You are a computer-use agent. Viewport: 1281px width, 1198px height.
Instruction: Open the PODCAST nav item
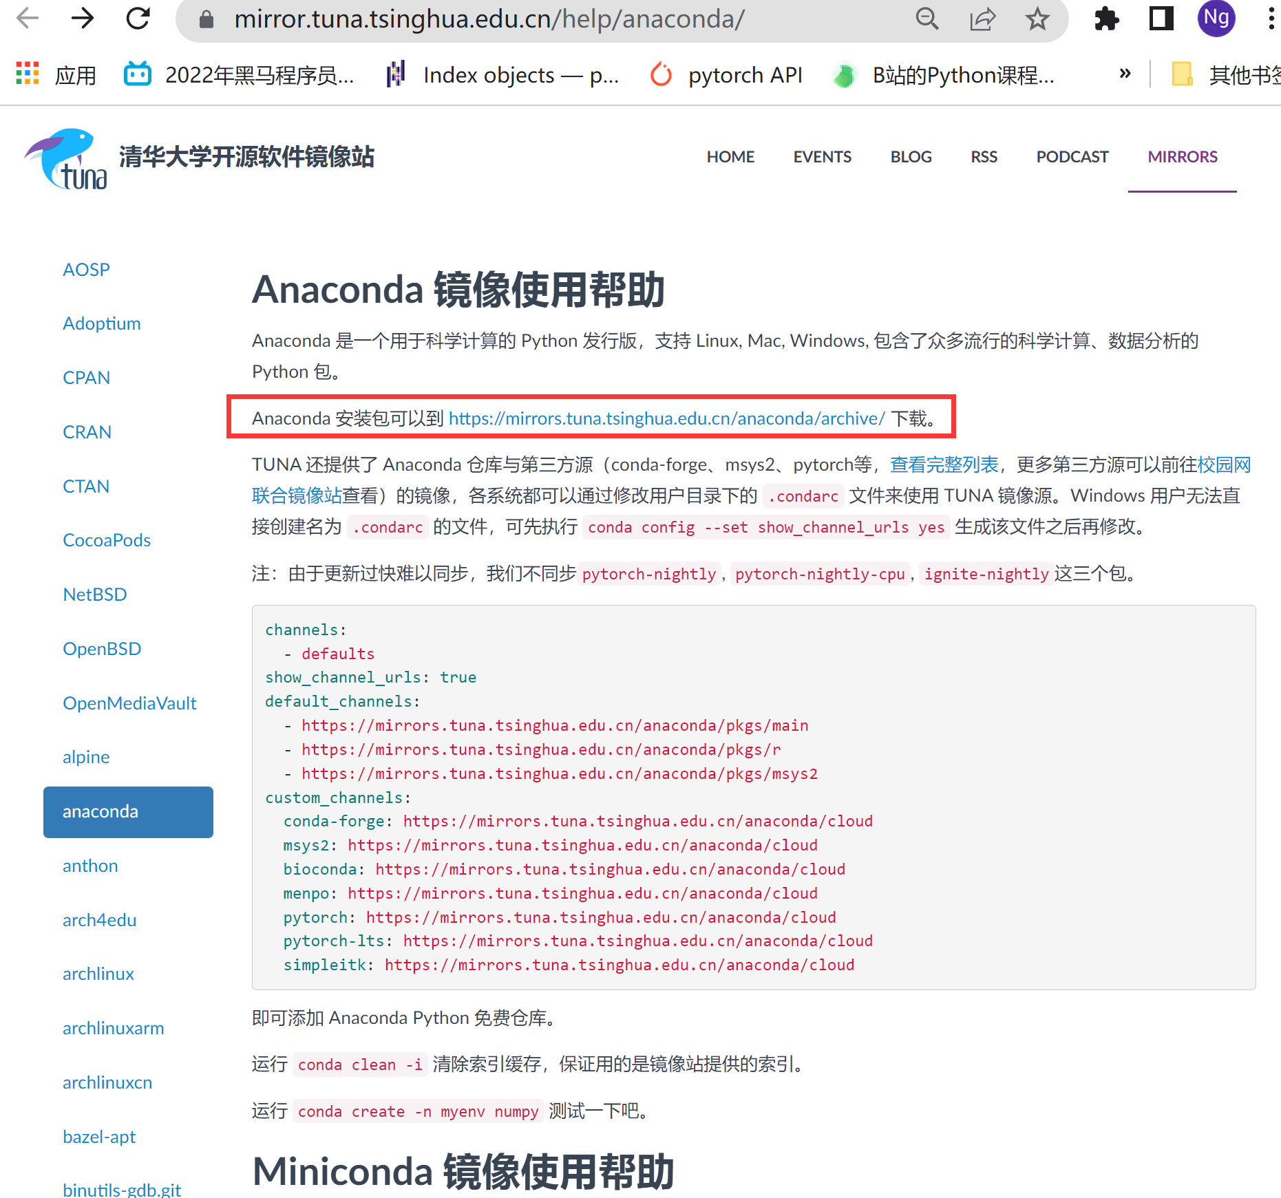tap(1072, 157)
